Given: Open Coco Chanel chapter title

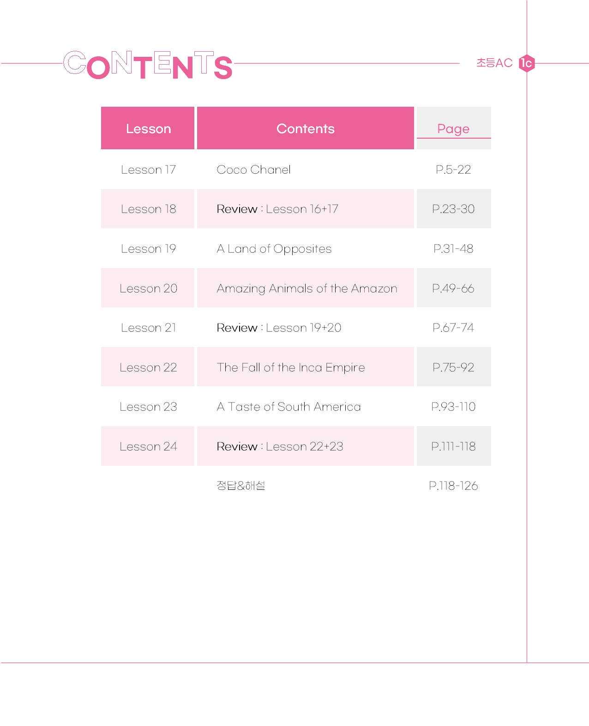Looking at the screenshot, I should [253, 170].
